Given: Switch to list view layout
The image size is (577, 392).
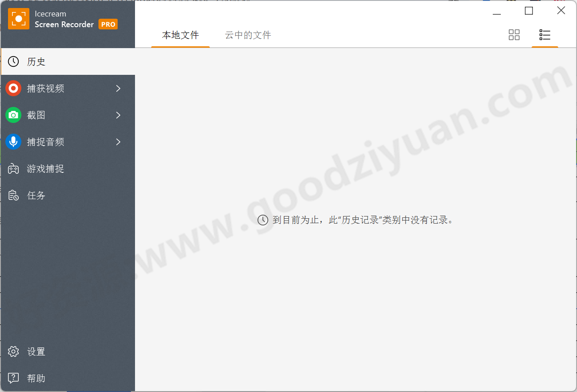Looking at the screenshot, I should (544, 34).
